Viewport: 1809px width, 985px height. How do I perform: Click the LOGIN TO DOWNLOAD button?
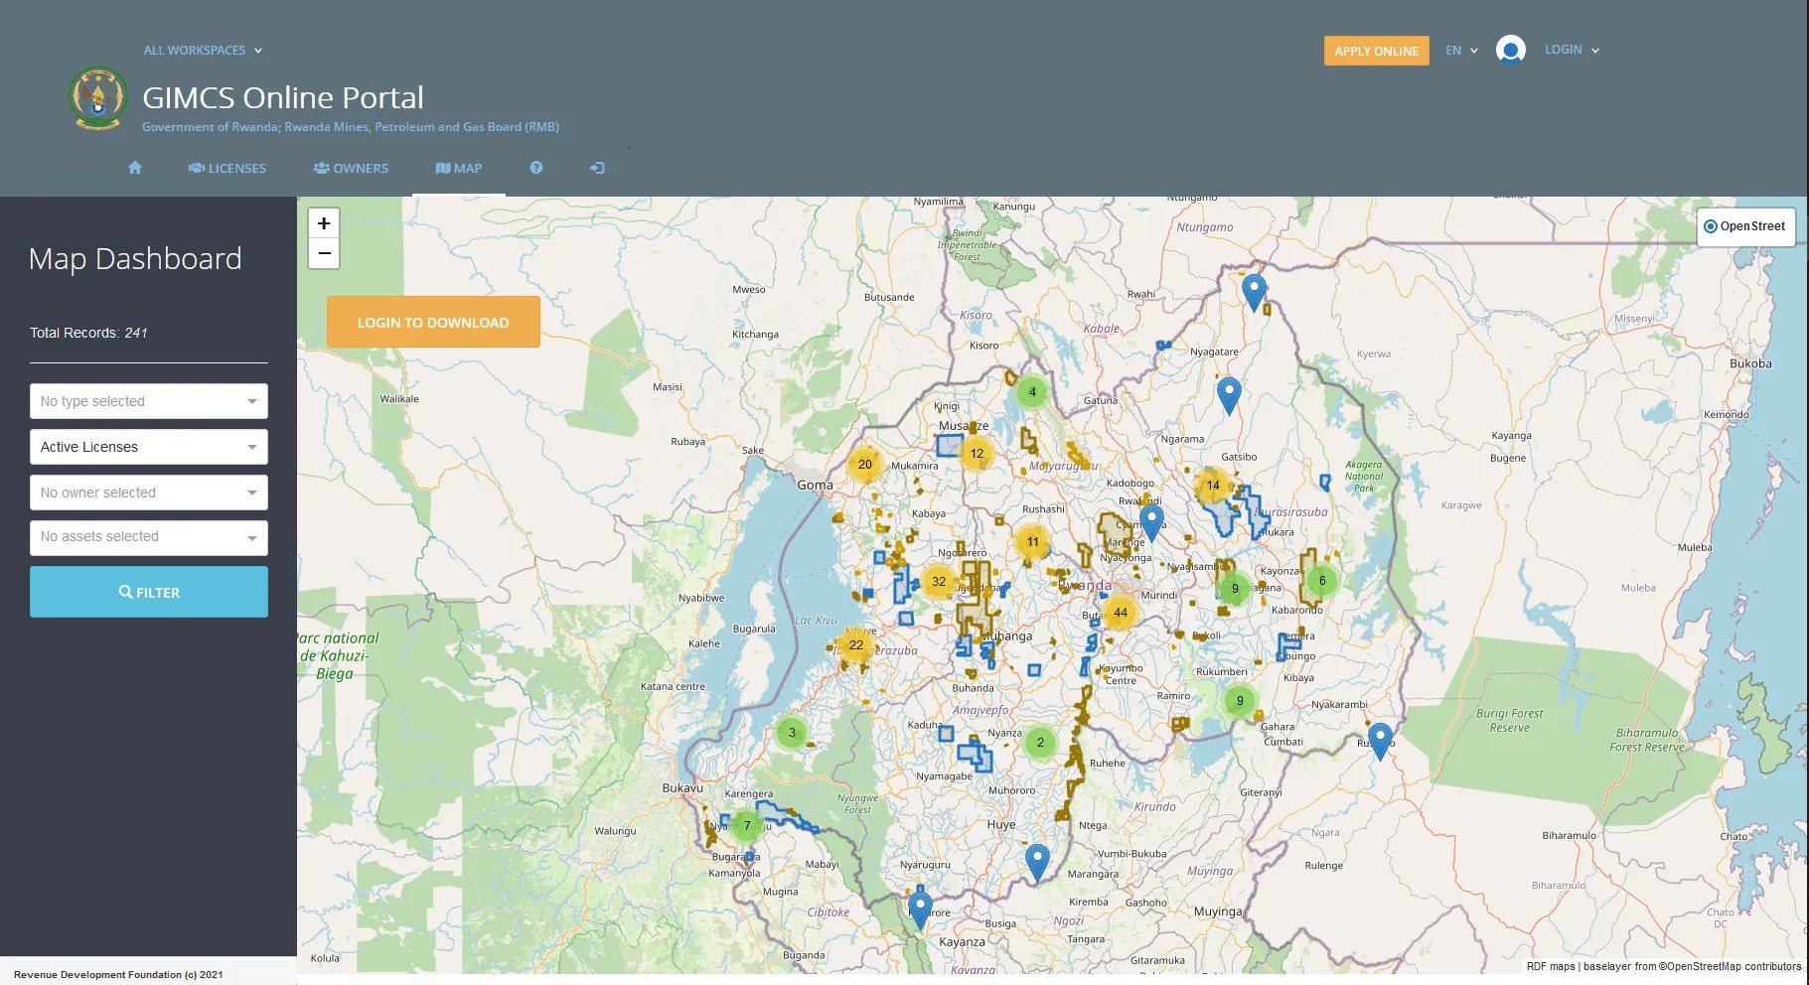coord(433,322)
